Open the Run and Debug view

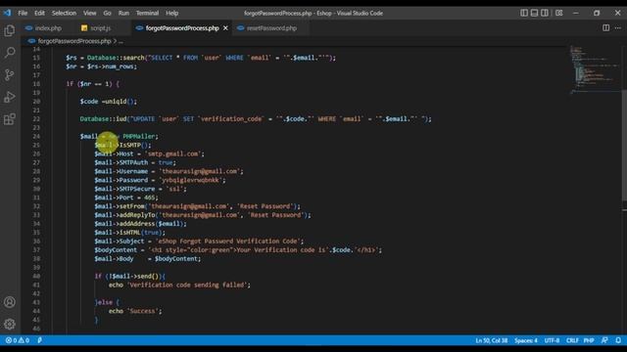10,97
